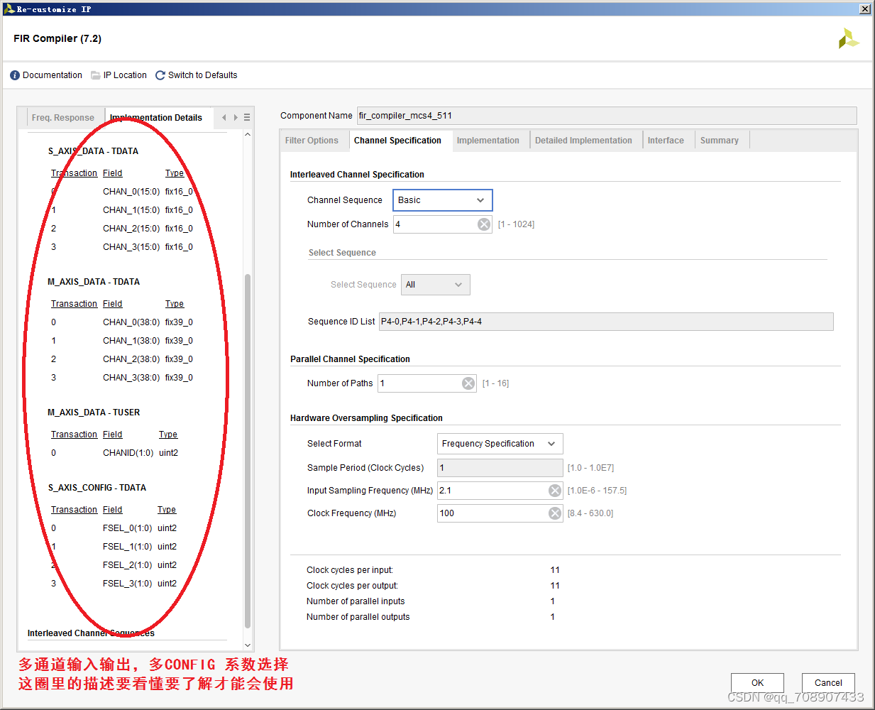
Task: Clear the Clock Frequency value
Action: pos(554,513)
